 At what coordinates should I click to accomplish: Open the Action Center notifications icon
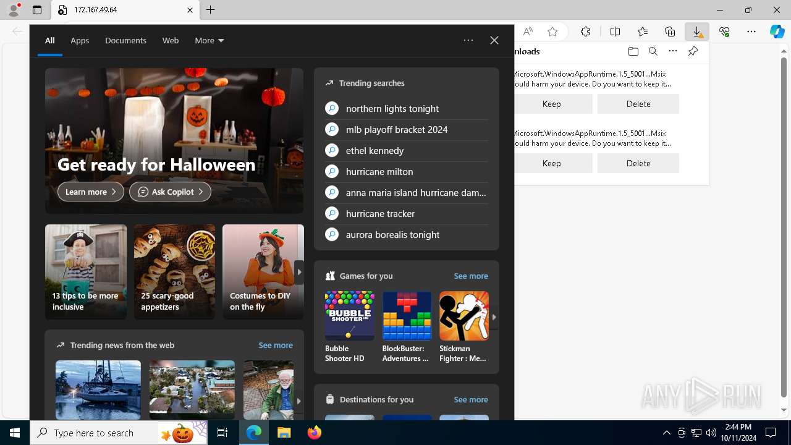pyautogui.click(x=771, y=433)
